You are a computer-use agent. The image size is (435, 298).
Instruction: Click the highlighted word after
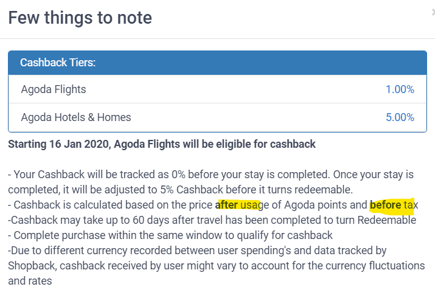(226, 205)
